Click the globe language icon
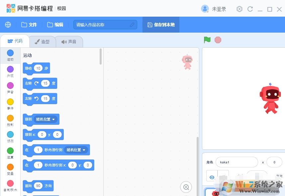The width and height of the screenshot is (285, 196). pos(8,24)
